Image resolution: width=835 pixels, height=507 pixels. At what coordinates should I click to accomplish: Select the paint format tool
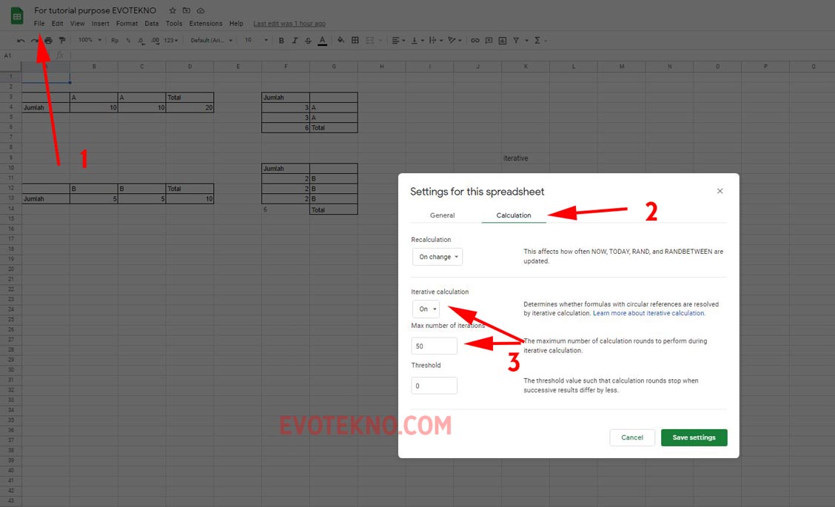(x=62, y=41)
